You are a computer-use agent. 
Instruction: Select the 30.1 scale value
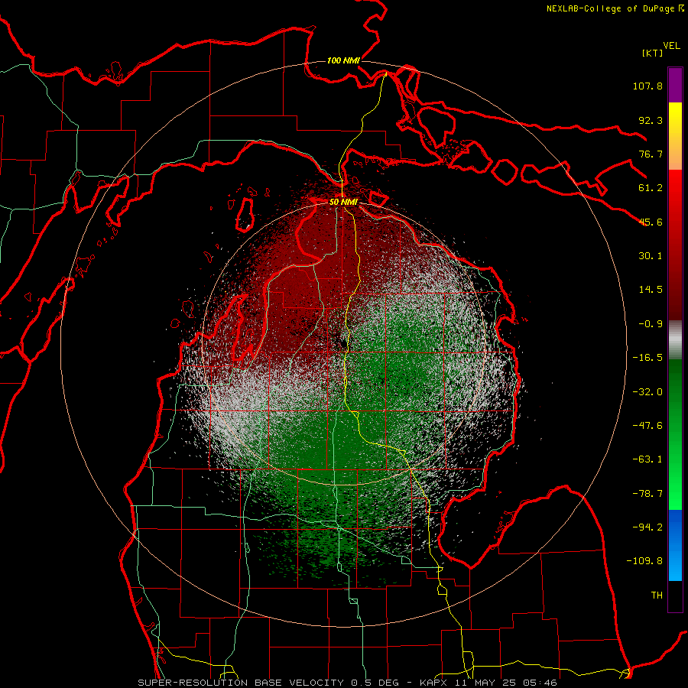(x=651, y=256)
